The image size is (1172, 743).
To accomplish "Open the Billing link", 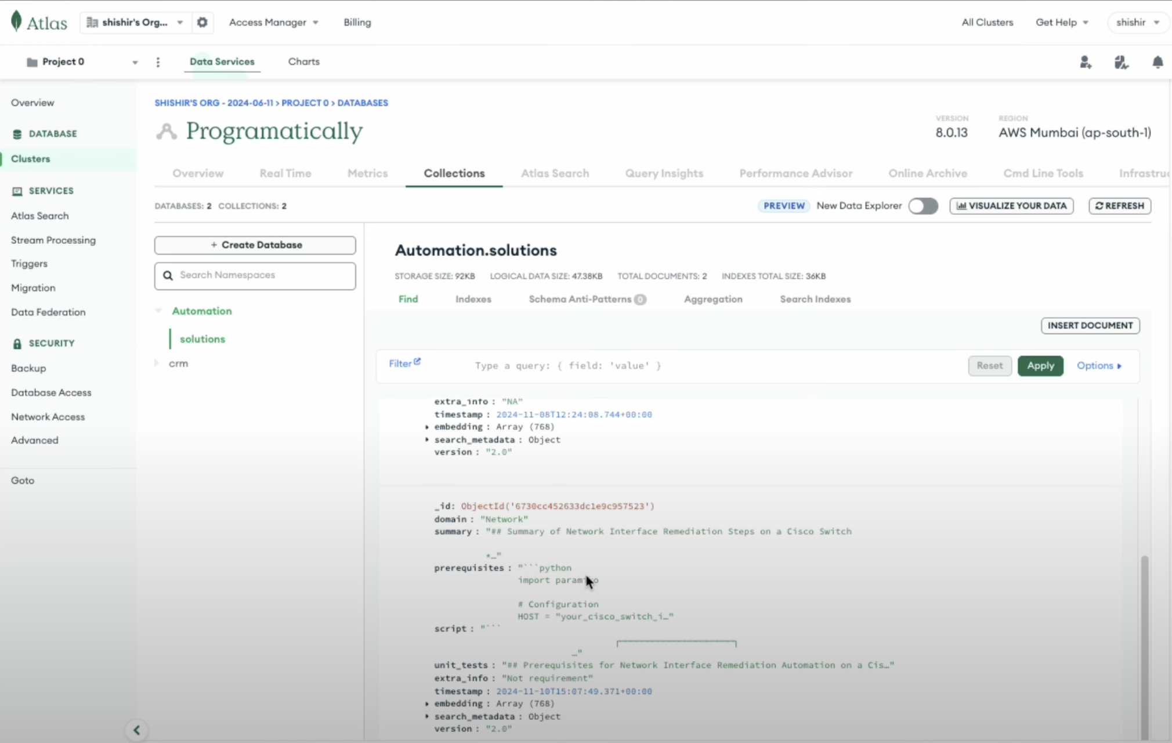I will point(357,22).
